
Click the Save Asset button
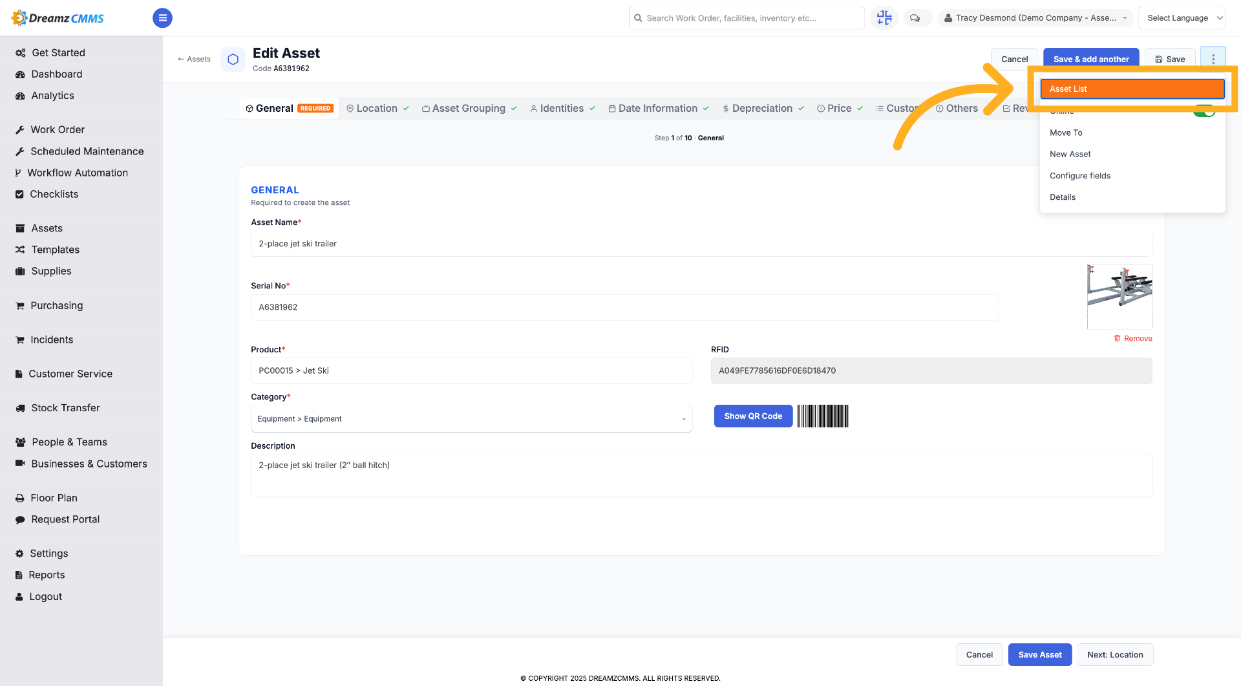(1040, 655)
